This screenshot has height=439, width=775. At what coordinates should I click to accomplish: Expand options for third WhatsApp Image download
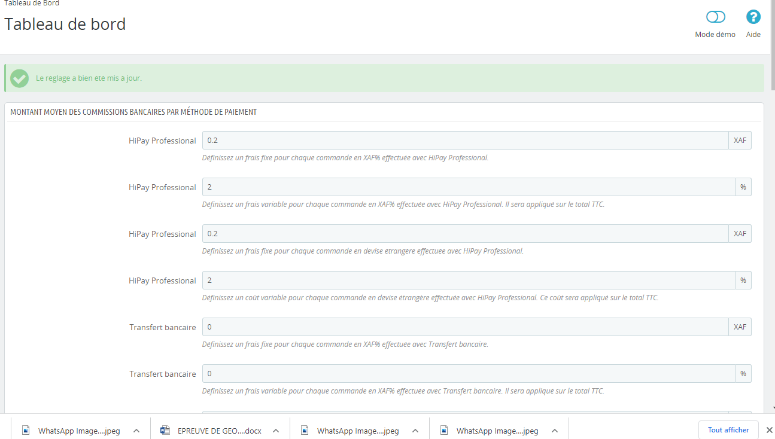(x=555, y=431)
